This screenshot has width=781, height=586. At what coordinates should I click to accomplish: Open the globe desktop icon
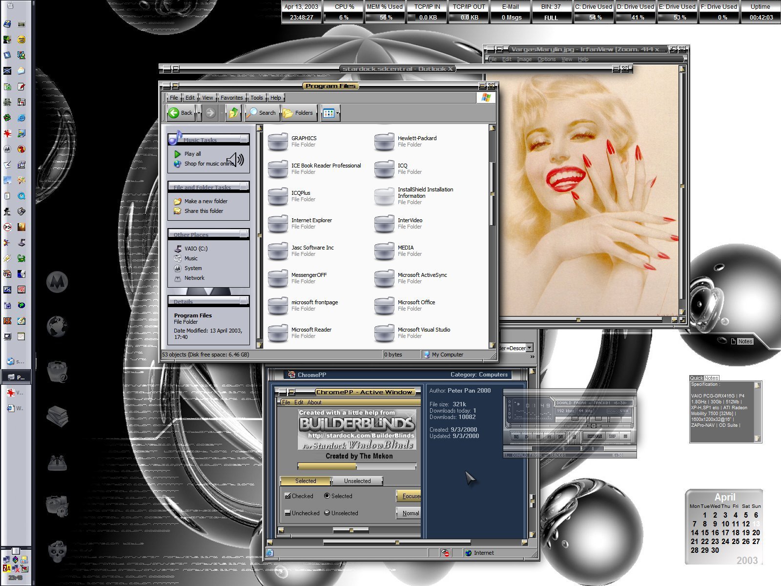57,327
